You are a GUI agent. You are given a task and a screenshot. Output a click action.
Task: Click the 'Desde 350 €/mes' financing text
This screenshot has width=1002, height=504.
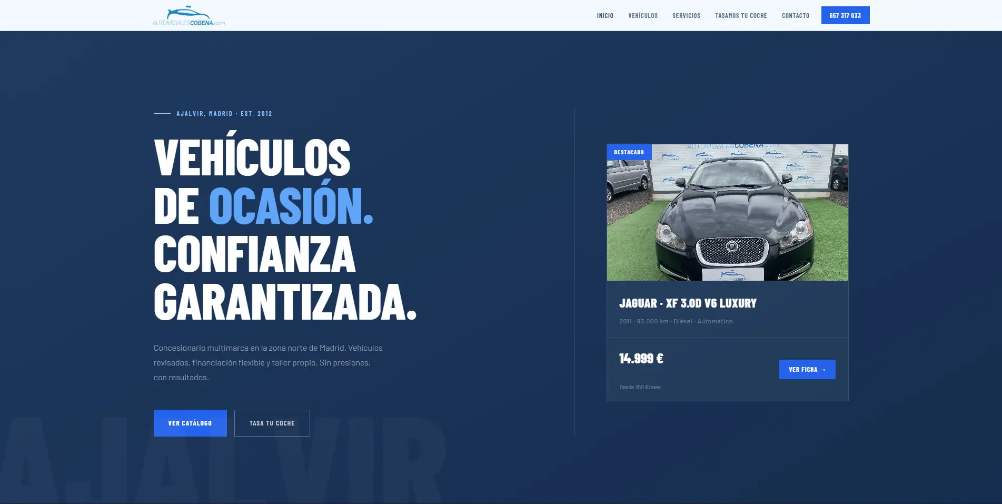click(x=640, y=387)
